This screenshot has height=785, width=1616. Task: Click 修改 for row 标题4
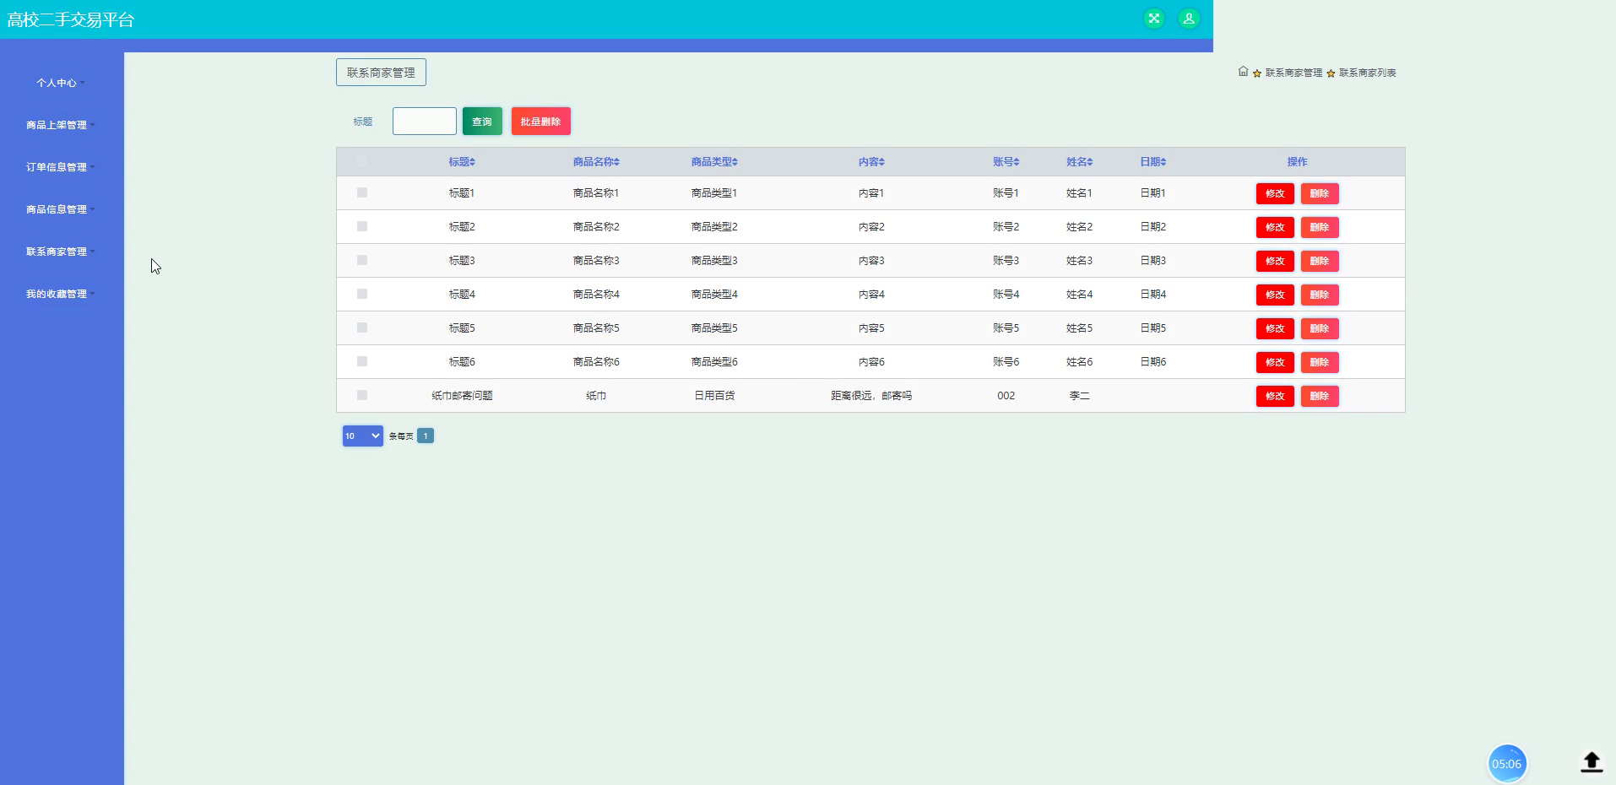(1275, 295)
